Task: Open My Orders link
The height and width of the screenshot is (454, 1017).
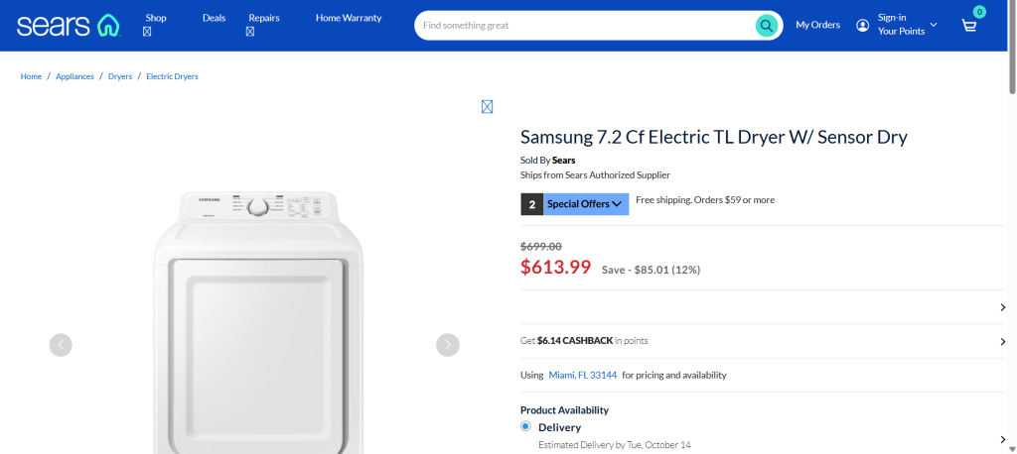Action: click(817, 25)
